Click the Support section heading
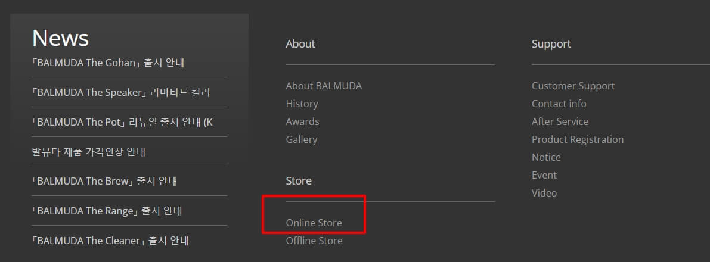The height and width of the screenshot is (262, 710). pyautogui.click(x=551, y=44)
